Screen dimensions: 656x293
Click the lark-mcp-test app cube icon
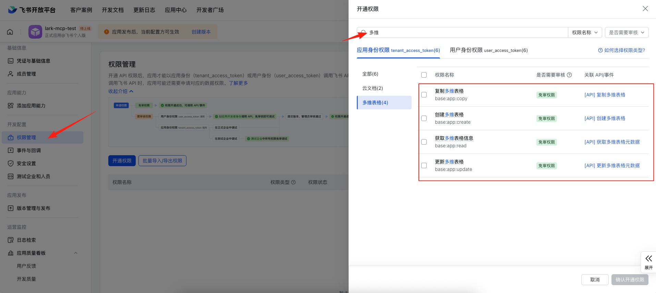click(x=35, y=32)
